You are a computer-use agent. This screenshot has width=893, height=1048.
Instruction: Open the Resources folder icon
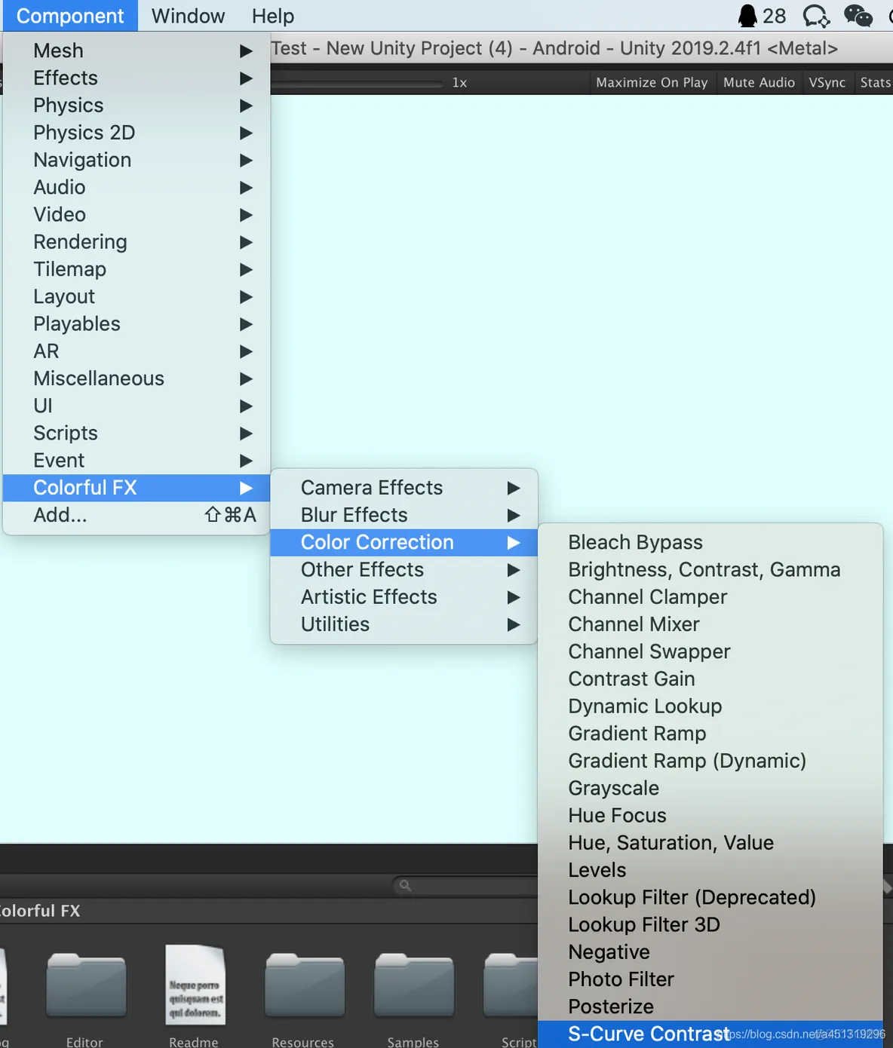305,987
